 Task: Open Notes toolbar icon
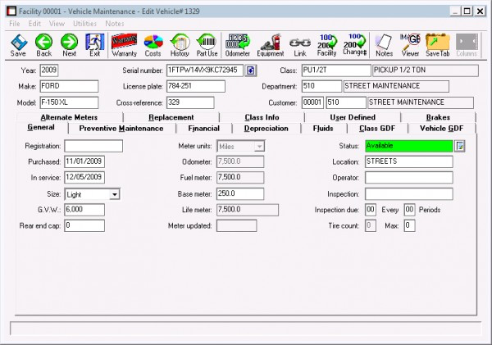pos(385,45)
